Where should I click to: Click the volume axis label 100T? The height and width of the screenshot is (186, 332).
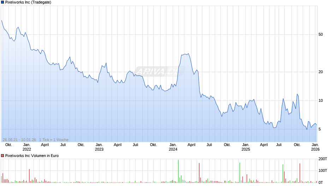click(323, 170)
